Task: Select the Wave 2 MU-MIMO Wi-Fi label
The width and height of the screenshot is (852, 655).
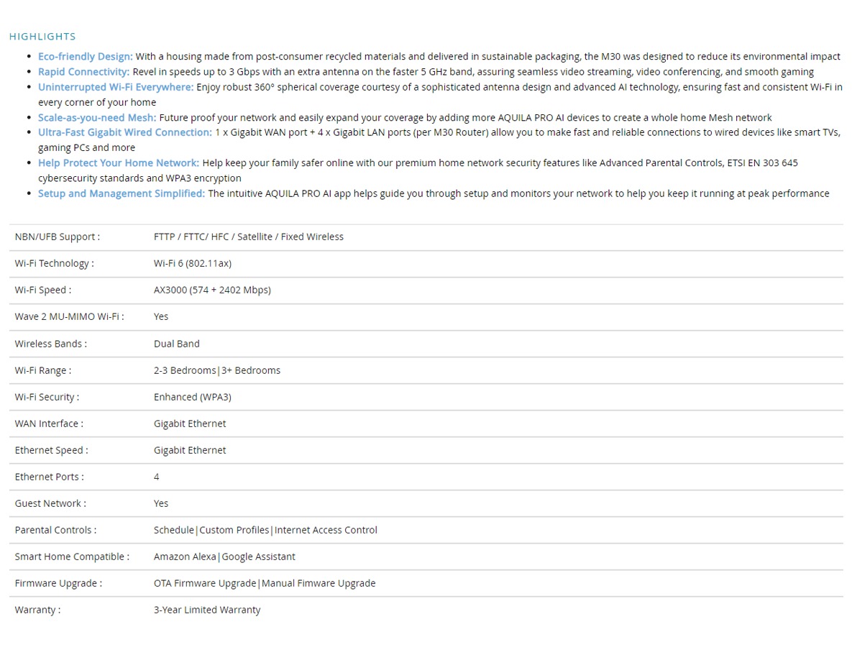Action: [69, 316]
